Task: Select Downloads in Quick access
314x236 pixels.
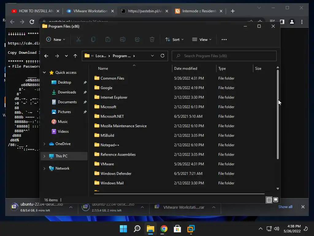Action: tap(67, 92)
